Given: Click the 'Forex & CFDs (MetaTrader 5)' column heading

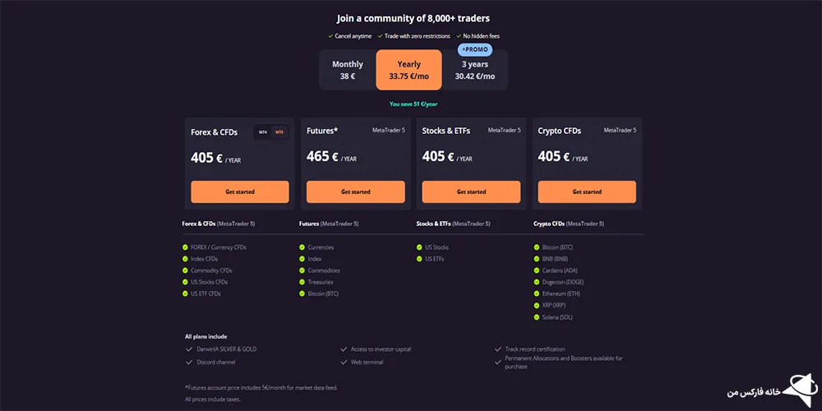Looking at the screenshot, I should [x=218, y=224].
